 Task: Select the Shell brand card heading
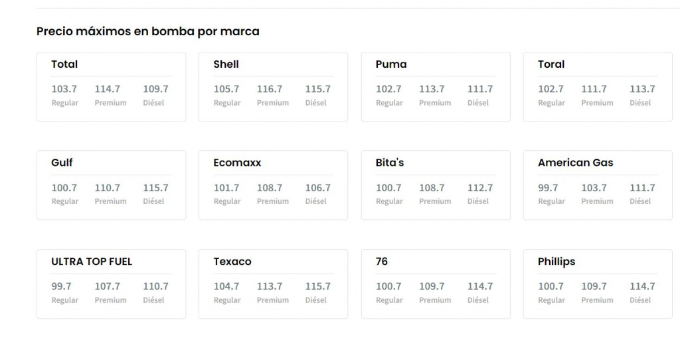click(226, 64)
